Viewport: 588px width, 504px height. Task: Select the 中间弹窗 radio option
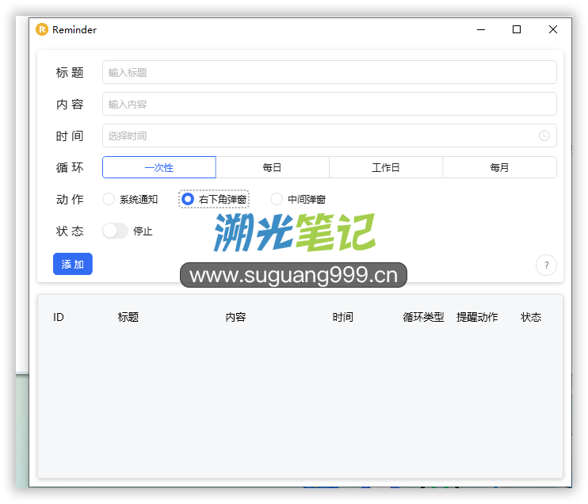tap(277, 199)
